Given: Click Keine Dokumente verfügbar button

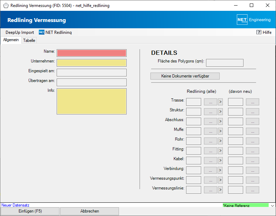Looking at the screenshot, I should pyautogui.click(x=185, y=76).
